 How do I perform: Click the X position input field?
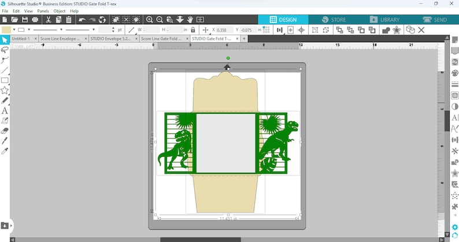tap(225, 30)
